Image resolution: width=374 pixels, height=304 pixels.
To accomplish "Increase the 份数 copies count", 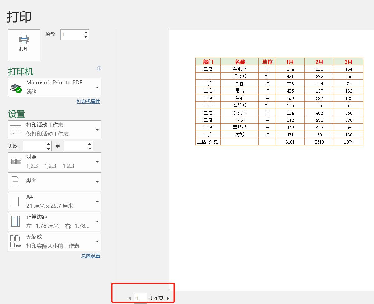I will tap(86, 32).
